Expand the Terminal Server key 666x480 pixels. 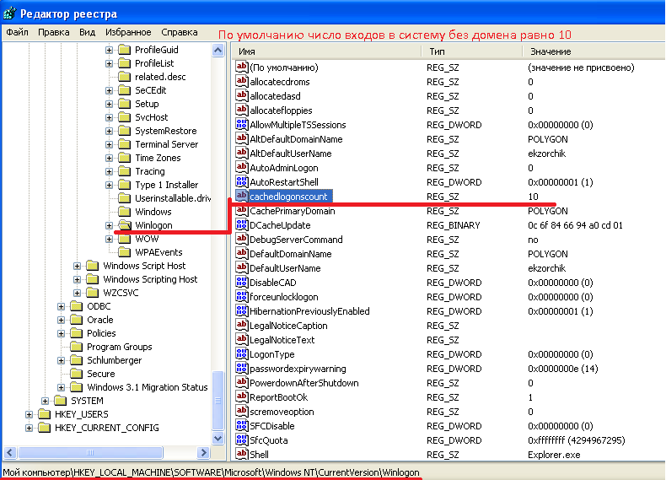pyautogui.click(x=109, y=144)
